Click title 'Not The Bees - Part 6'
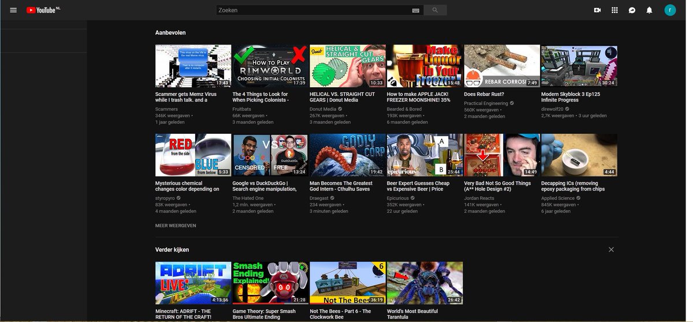The height and width of the screenshot is (322, 693). [341, 314]
